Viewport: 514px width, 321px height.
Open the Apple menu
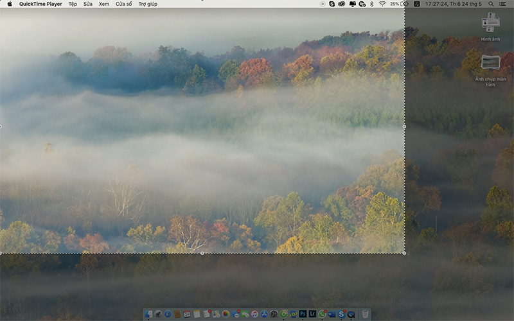[x=10, y=4]
